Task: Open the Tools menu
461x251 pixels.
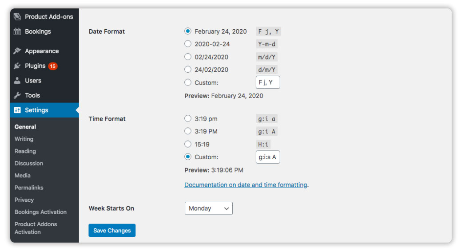Action: [x=45, y=95]
